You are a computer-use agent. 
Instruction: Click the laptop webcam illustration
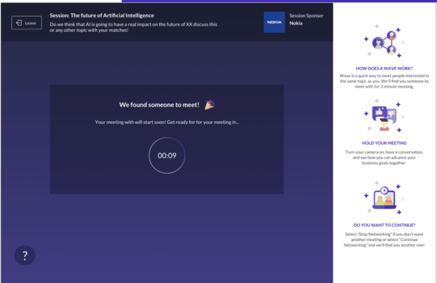click(x=384, y=198)
